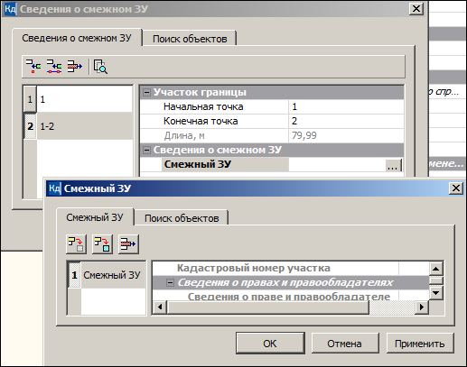Click first add-row icon in upper toolbar
Viewport: 467px width, 367px height.
[x=33, y=66]
